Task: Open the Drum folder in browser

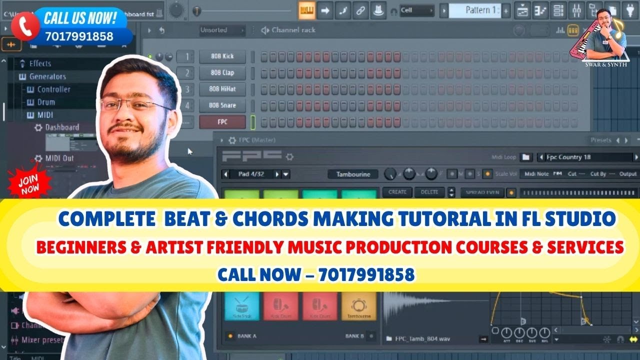Action: [40, 102]
